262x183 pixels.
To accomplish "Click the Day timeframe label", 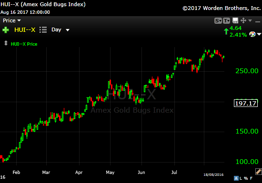I will [56, 29].
